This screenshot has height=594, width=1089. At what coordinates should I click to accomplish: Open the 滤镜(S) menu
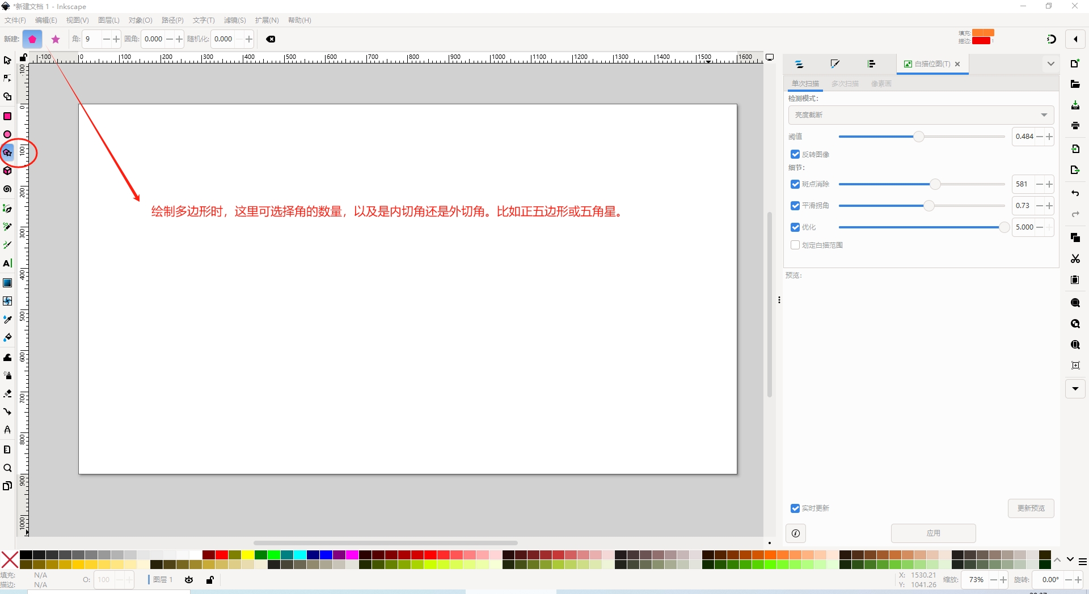tap(234, 20)
